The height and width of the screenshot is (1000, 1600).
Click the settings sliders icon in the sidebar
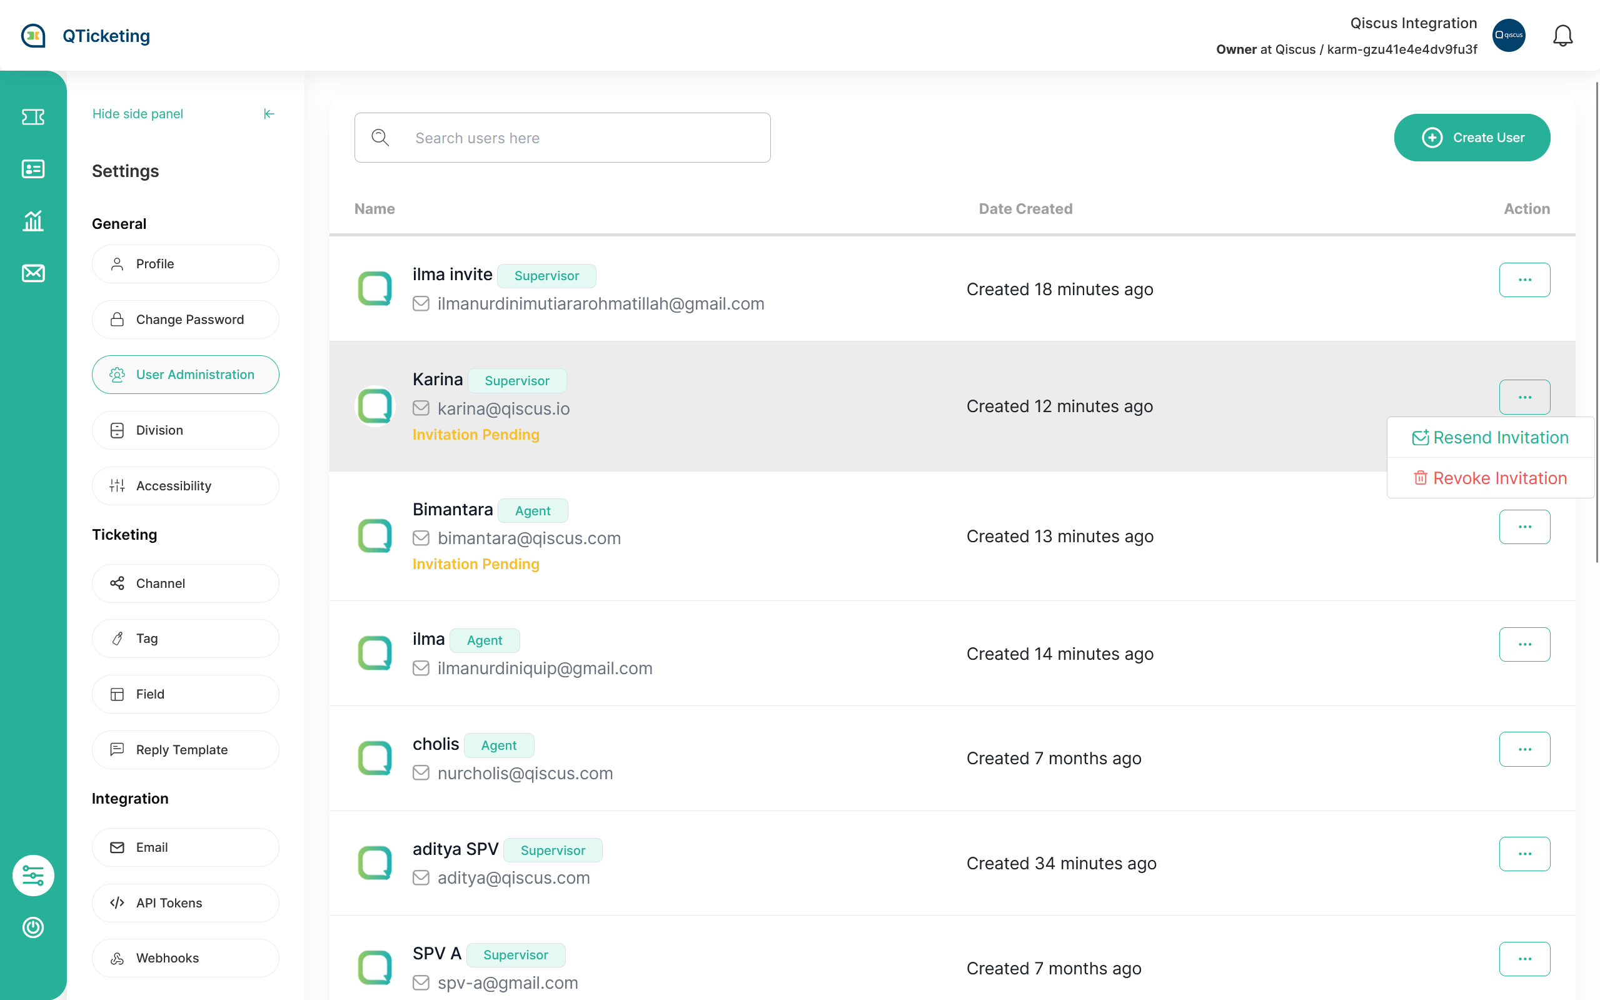[33, 875]
